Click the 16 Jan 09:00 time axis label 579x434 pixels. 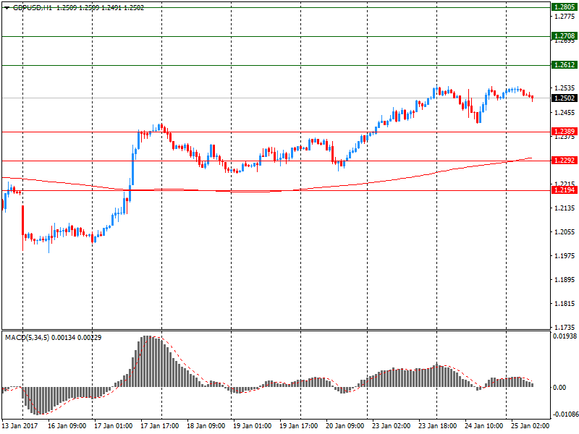pyautogui.click(x=67, y=426)
